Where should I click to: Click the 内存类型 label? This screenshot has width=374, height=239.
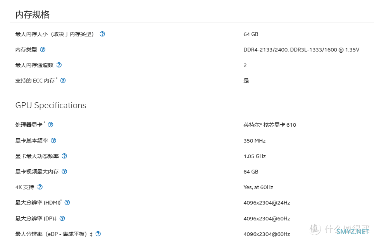pyautogui.click(x=26, y=50)
